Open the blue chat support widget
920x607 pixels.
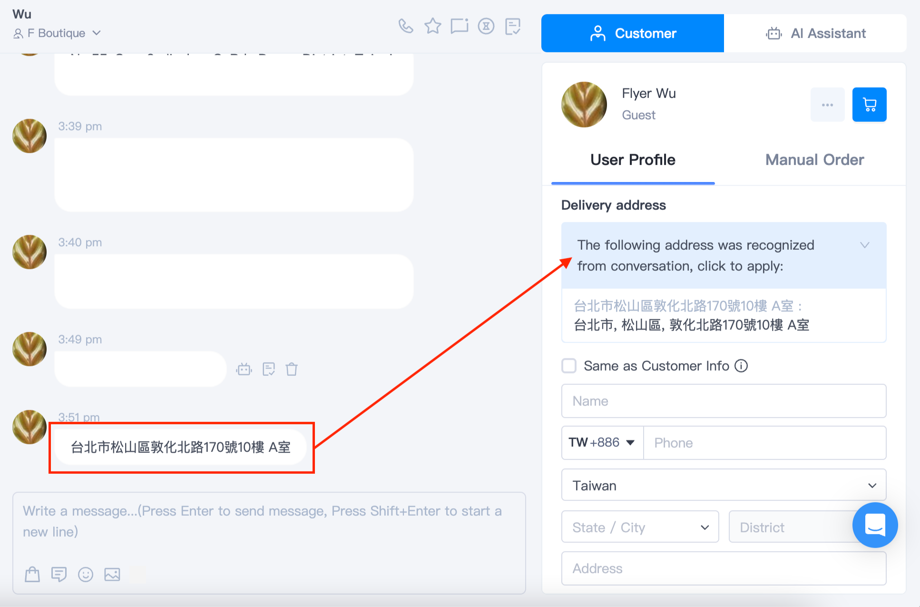coord(875,525)
